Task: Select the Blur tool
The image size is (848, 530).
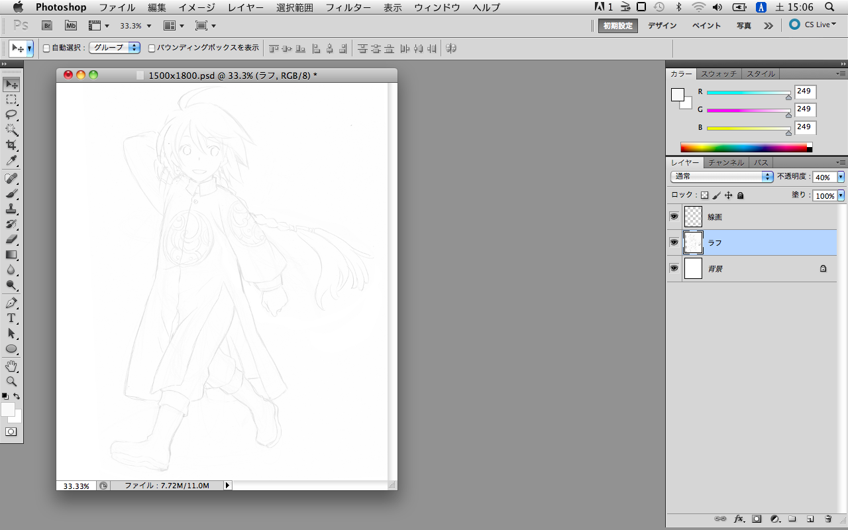Action: [x=11, y=270]
